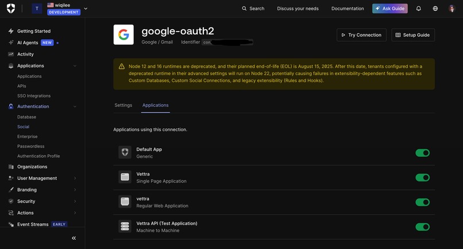Click the Applications layers icon

pyautogui.click(x=11, y=66)
